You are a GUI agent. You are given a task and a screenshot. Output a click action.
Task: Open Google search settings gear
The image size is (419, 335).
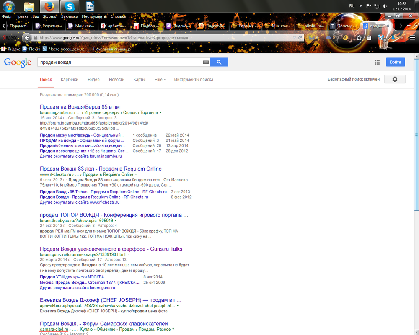(x=395, y=79)
